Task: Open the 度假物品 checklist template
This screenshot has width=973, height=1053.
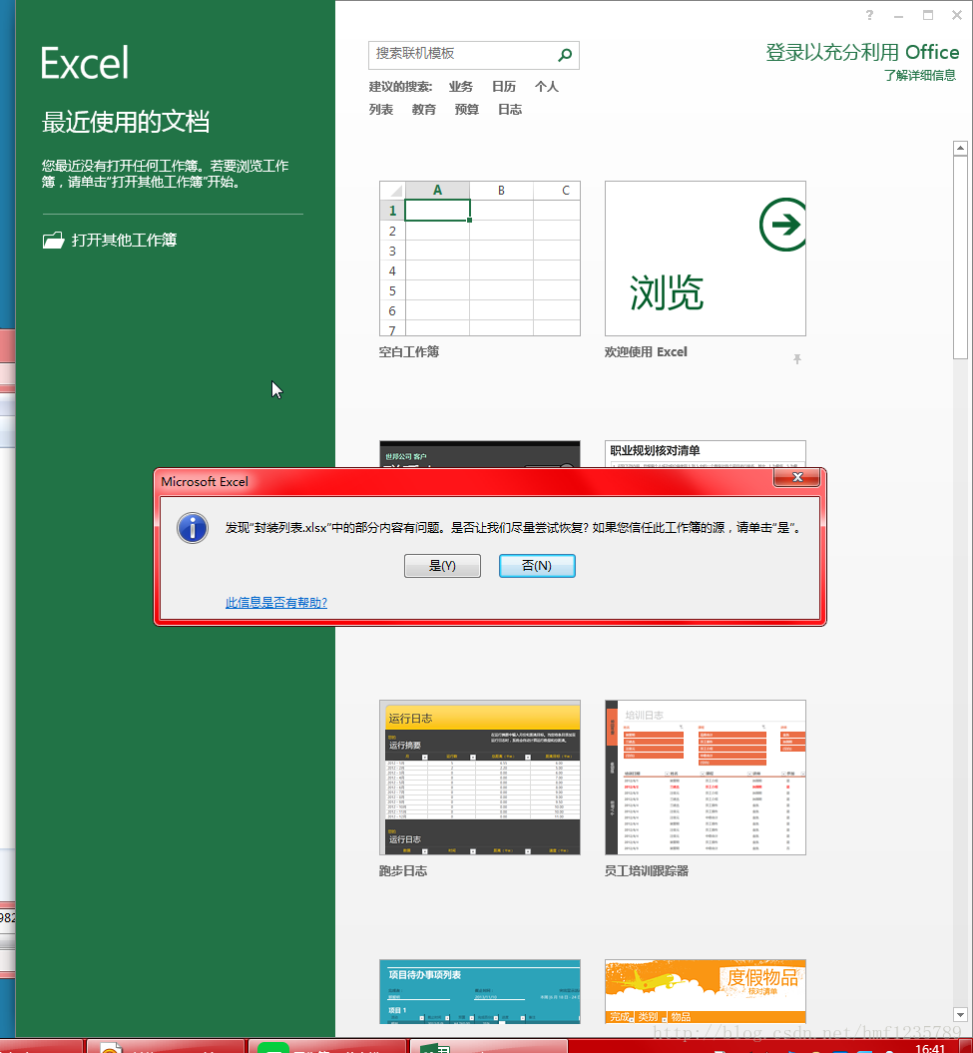Action: [706, 991]
